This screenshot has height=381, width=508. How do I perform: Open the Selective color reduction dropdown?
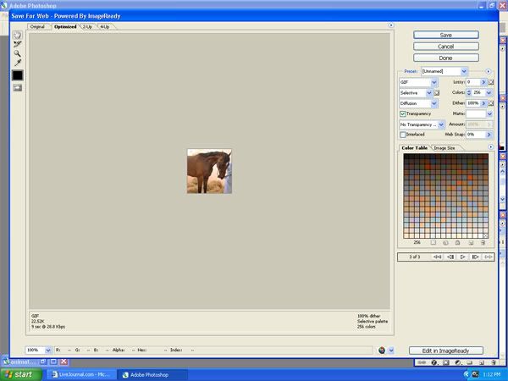[x=416, y=93]
